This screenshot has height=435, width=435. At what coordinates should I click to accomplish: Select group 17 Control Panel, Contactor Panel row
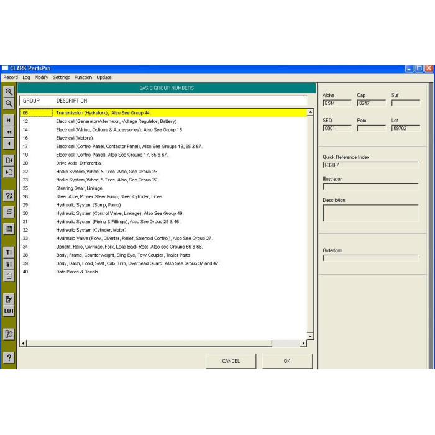coord(163,146)
